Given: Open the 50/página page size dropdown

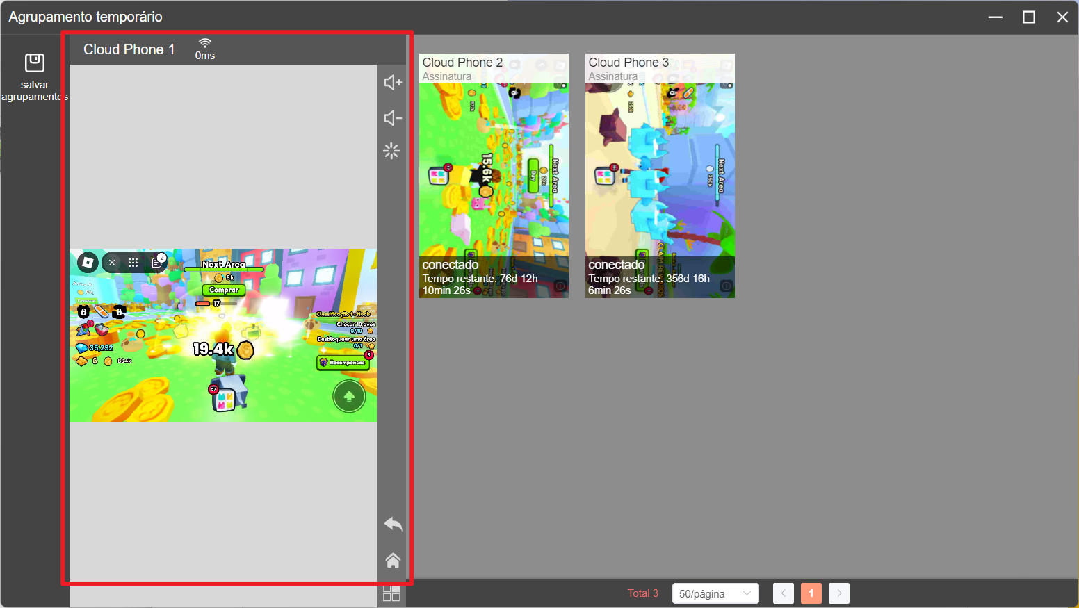Looking at the screenshot, I should pos(715,593).
